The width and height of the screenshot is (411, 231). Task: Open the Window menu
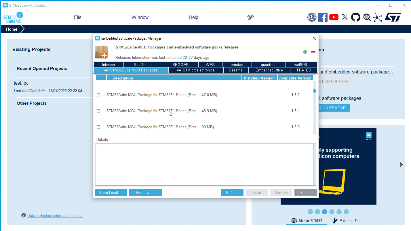140,17
